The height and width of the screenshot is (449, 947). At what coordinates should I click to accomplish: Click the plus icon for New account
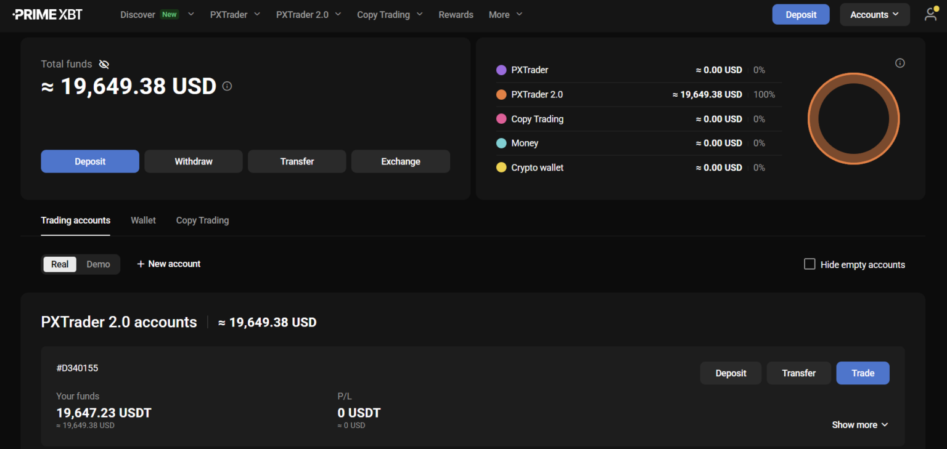(x=141, y=264)
